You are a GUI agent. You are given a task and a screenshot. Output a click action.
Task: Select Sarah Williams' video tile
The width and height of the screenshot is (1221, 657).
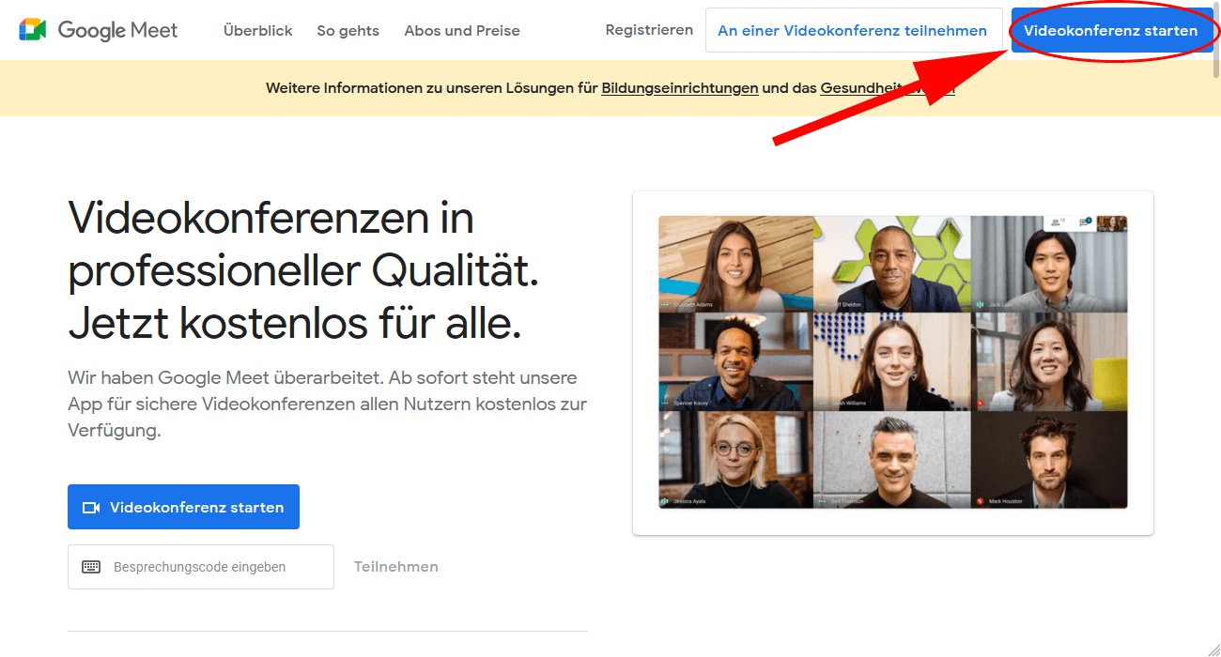pos(892,361)
